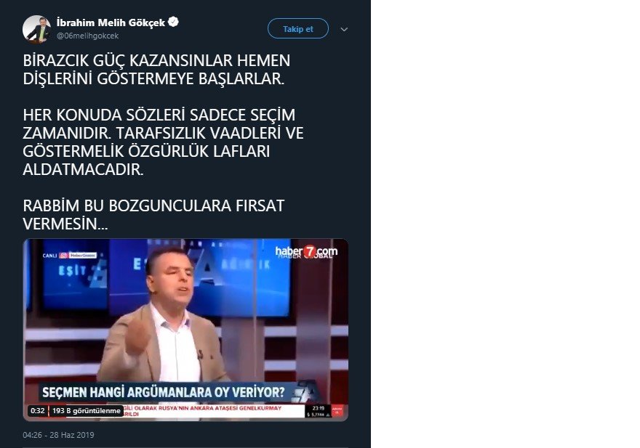Open the İbrahim Melih Gökçek display name link
The image size is (640, 448).
pos(111,23)
